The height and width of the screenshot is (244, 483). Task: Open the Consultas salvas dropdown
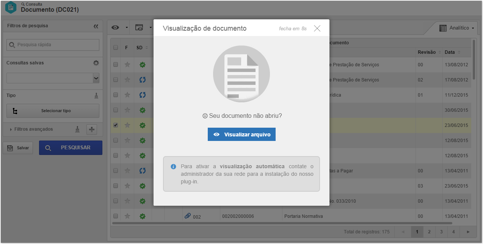point(53,78)
